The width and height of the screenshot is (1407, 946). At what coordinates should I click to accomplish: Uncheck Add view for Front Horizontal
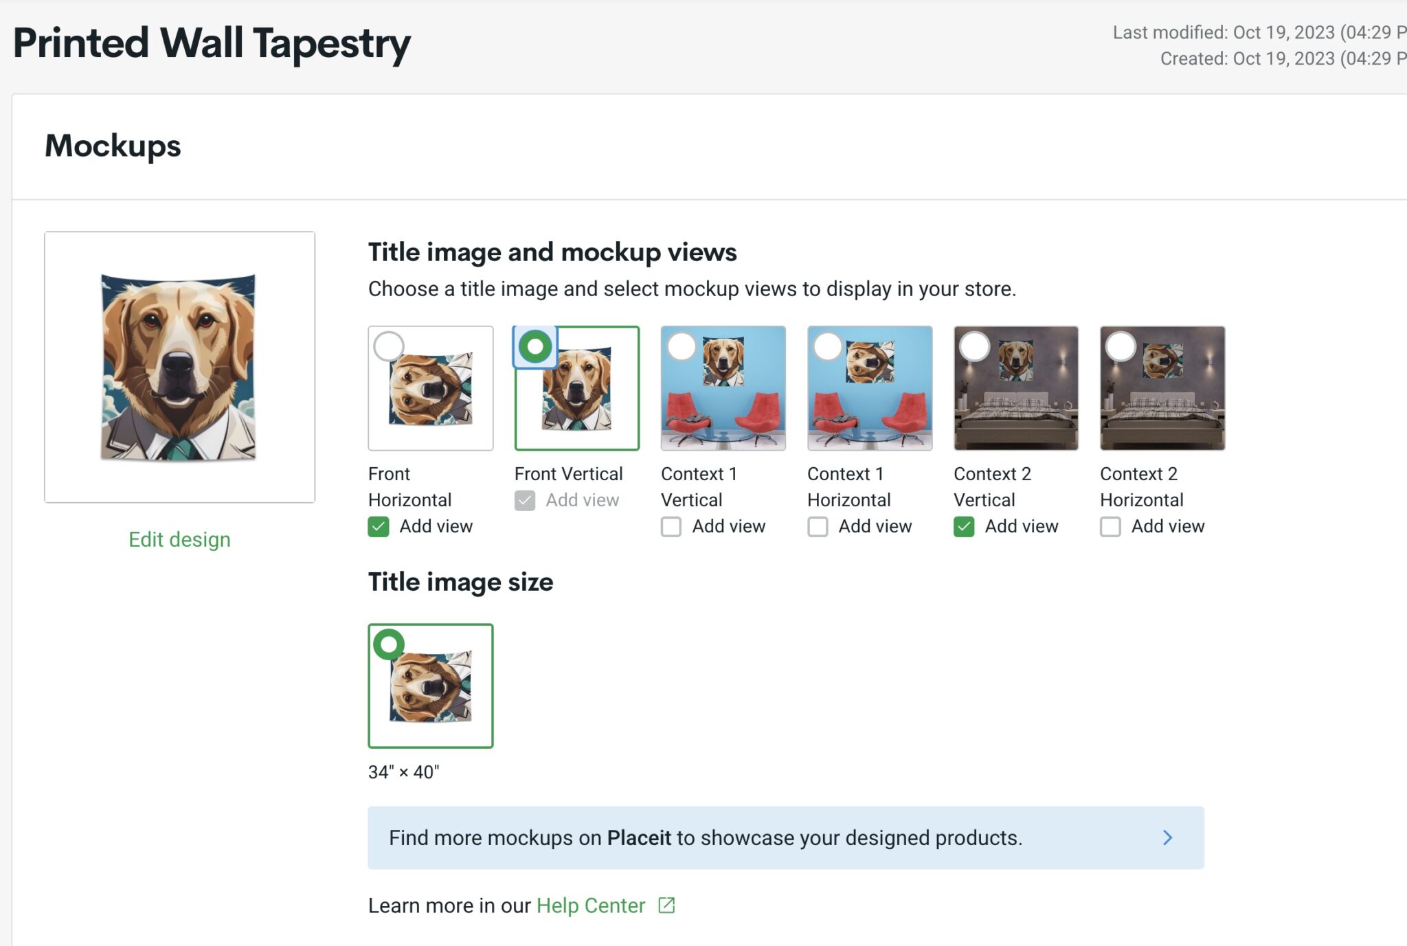(378, 526)
